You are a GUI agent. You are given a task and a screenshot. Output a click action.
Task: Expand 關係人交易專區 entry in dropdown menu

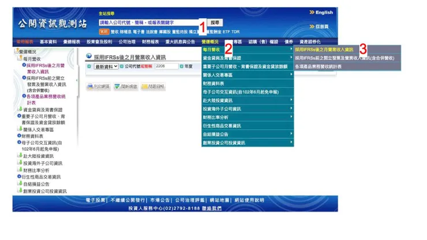tap(248, 75)
